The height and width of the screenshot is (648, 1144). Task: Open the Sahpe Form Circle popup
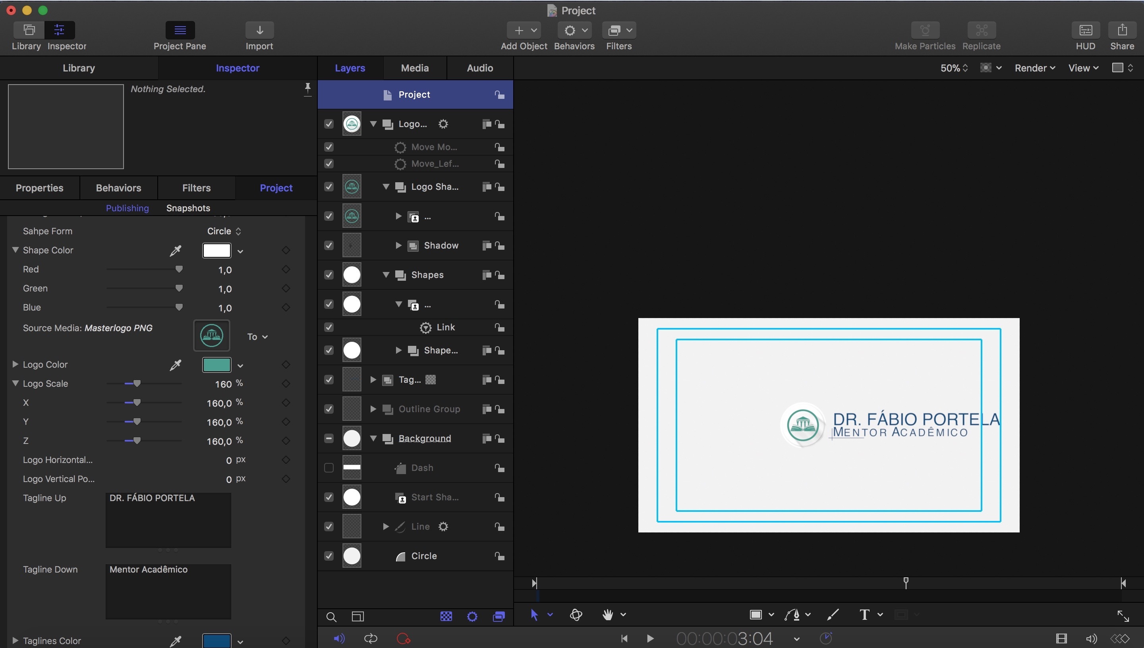pos(224,231)
